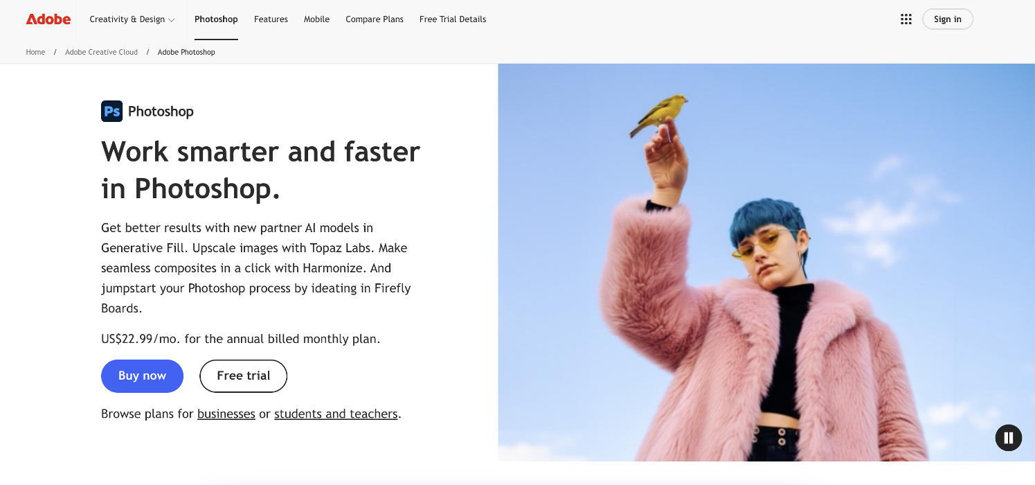Go to the Mobile tab
The height and width of the screenshot is (485, 1035).
pyautogui.click(x=316, y=19)
